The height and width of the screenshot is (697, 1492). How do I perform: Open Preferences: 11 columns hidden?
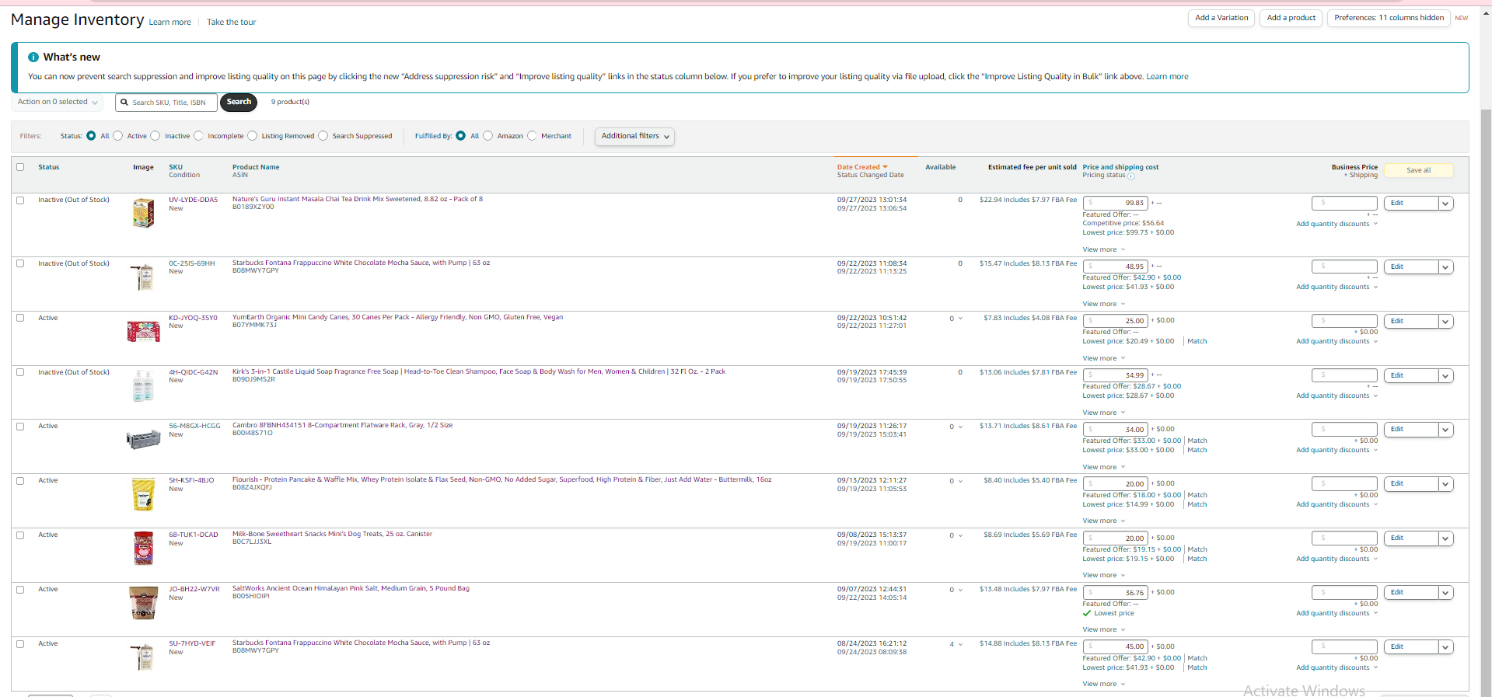(x=1389, y=18)
